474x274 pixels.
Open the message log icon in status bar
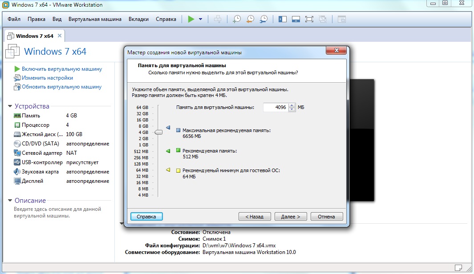click(x=458, y=268)
